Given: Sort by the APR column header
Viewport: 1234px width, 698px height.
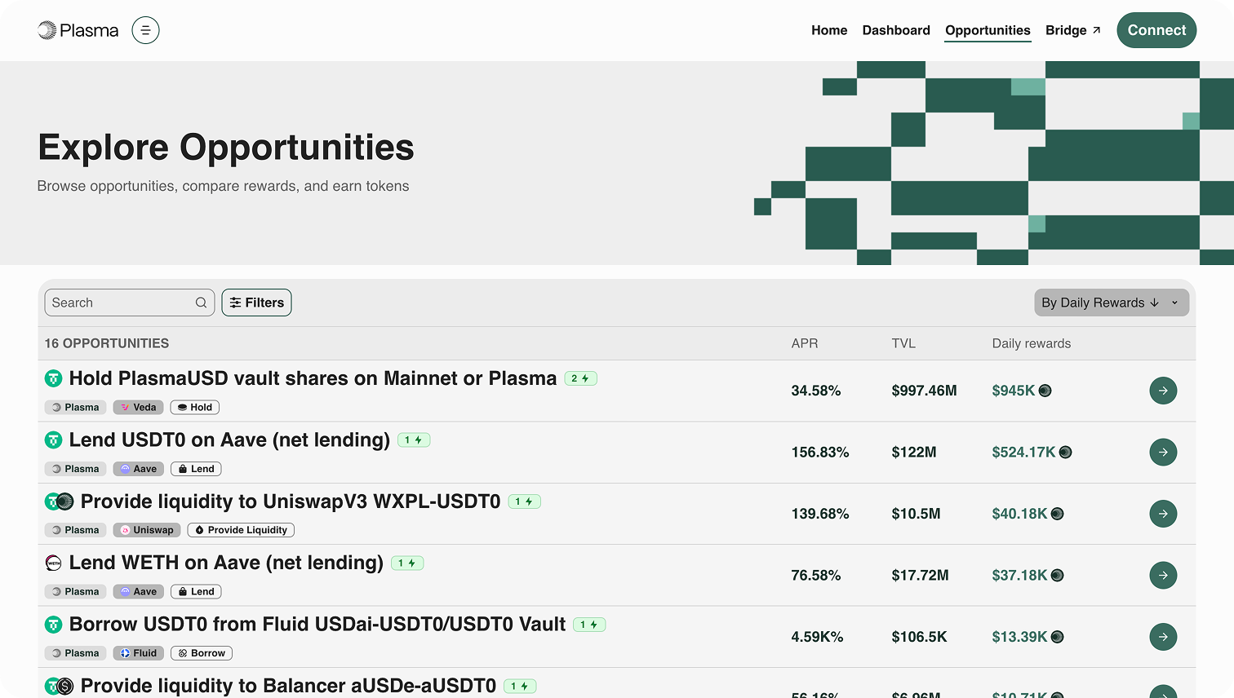Looking at the screenshot, I should pyautogui.click(x=804, y=343).
